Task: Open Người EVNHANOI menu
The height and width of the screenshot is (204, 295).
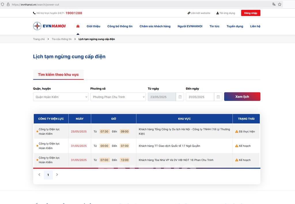Action: pyautogui.click(x=190, y=26)
